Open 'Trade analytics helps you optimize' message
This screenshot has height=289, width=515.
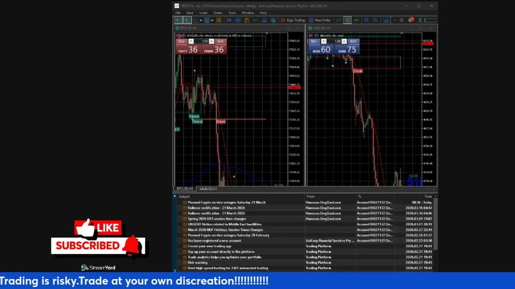click(x=225, y=257)
